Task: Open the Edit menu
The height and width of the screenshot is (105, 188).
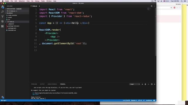Action: pos(16,1)
